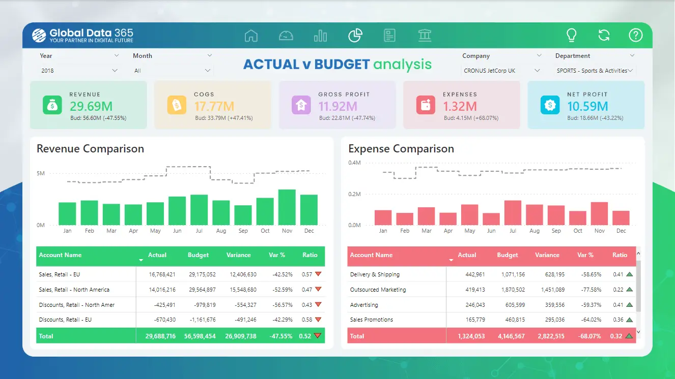The width and height of the screenshot is (675, 379).
Task: Click the Gross Profit house icon
Action: [x=300, y=105]
